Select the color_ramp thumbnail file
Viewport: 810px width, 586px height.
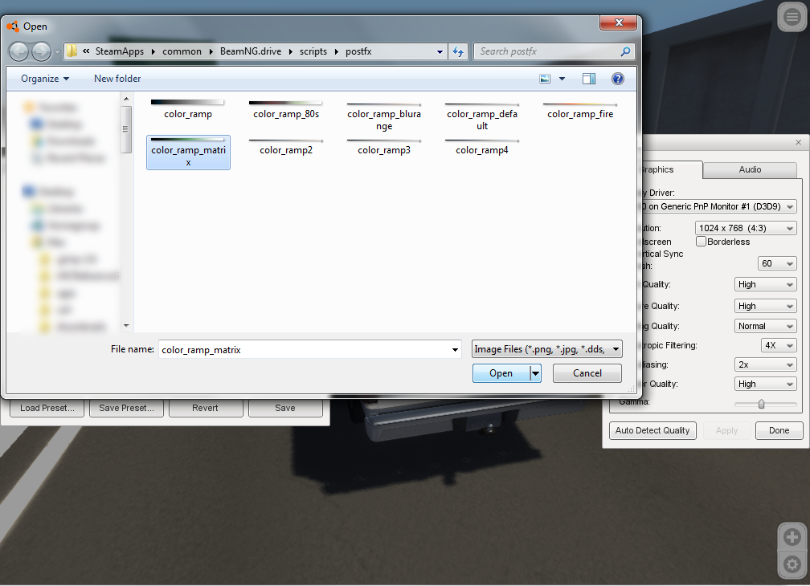188,109
